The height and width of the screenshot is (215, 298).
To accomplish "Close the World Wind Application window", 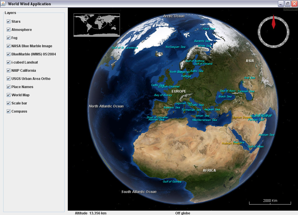I will click(294, 4).
